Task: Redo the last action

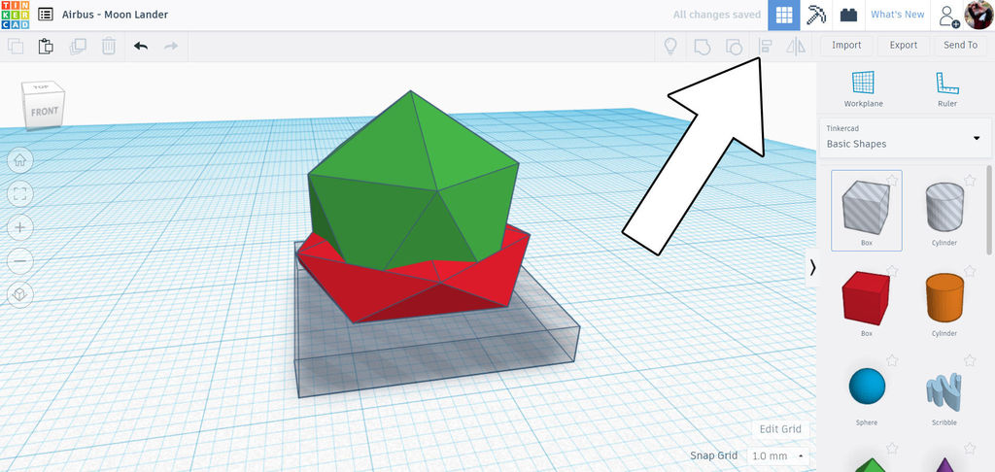Action: coord(171,46)
